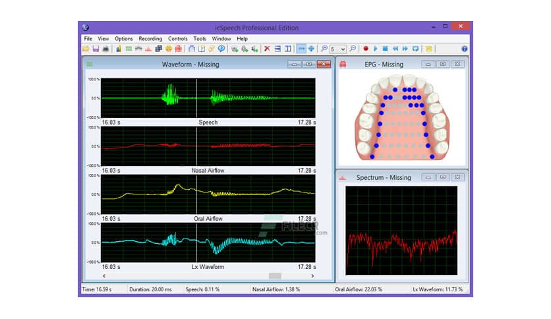Click inside the Lx Waveform cyan trace
551x319 pixels.
208,242
